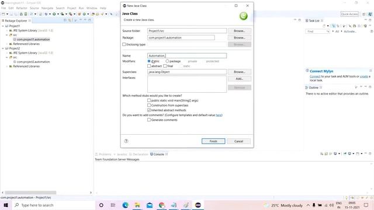Open the Project menu
This screenshot has height=210, width=374.
pyautogui.click(x=71, y=8)
